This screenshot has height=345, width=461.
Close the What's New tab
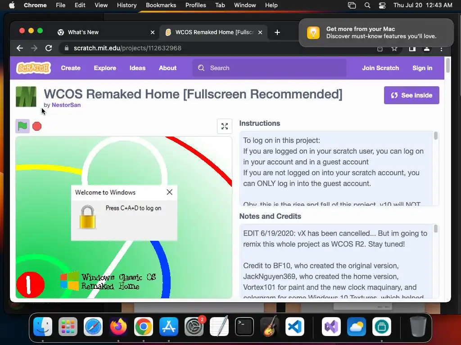point(152,32)
